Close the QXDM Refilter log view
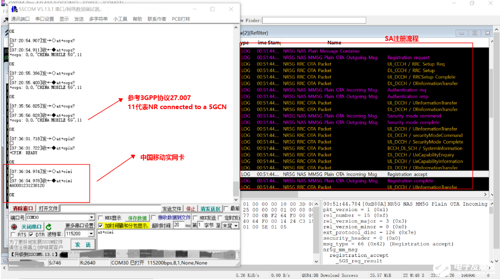This screenshot has height=280, width=500. pyautogui.click(x=487, y=33)
